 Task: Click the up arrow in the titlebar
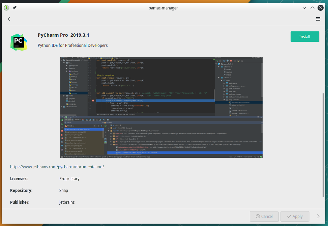312,7
